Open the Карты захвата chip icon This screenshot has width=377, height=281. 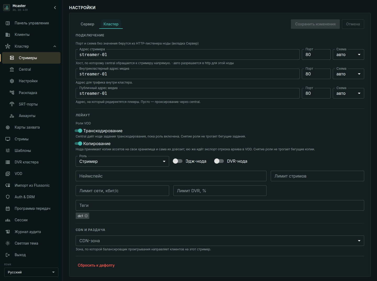tap(8, 127)
